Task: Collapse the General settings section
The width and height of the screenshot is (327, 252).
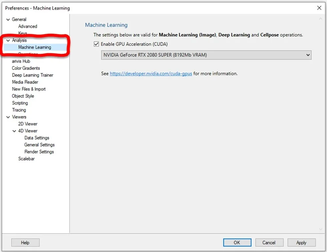Action: (x=8, y=19)
